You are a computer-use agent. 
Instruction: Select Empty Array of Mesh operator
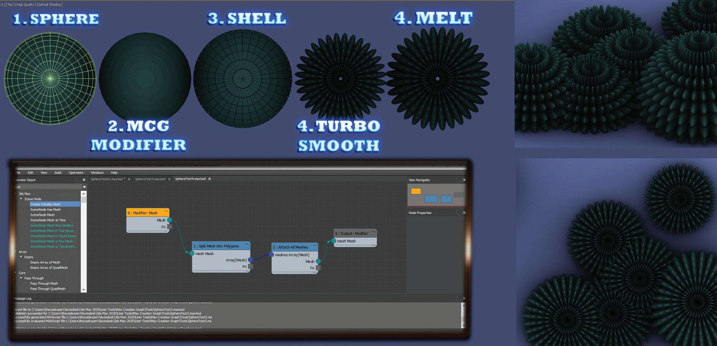click(45, 262)
